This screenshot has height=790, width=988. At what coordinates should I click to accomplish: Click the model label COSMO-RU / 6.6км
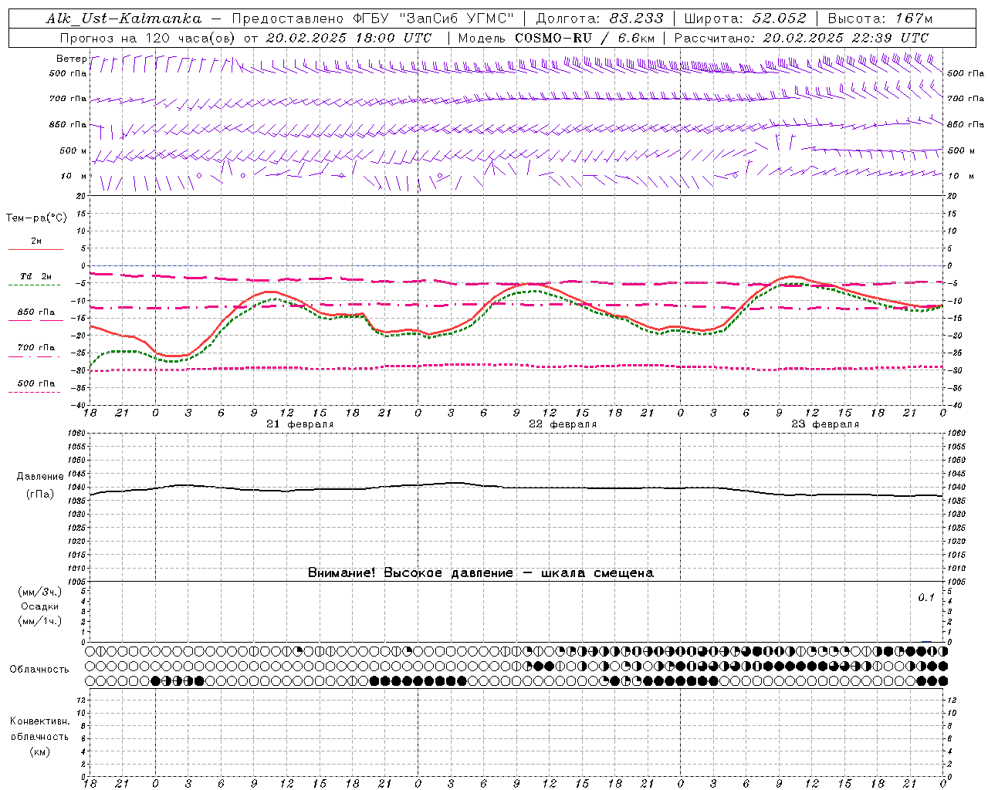584,38
